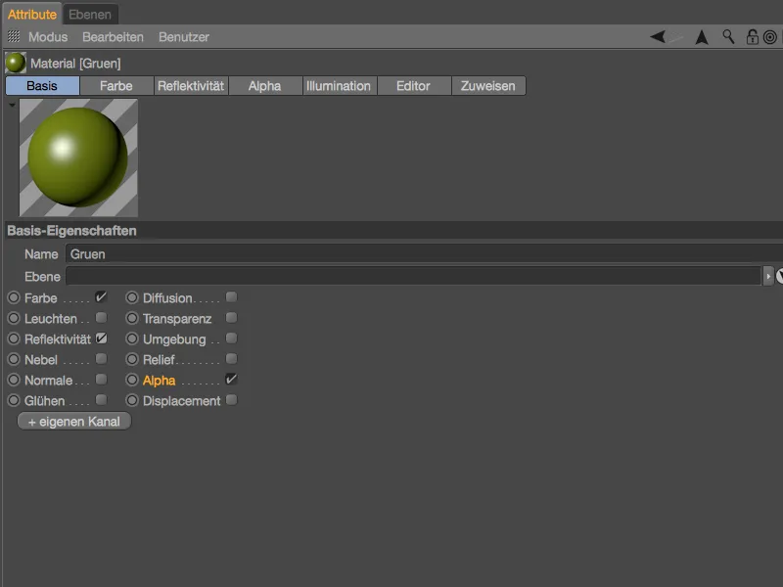Click the highlighted orange Alpha label
The height and width of the screenshot is (587, 783).
point(160,381)
